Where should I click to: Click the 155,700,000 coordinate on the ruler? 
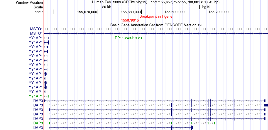pos(219,12)
